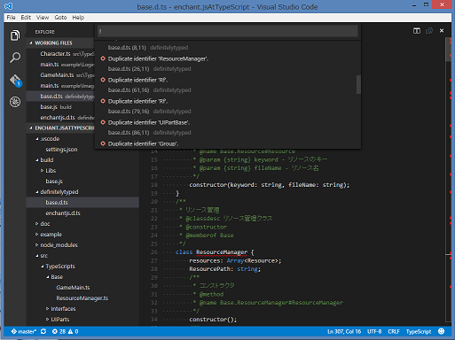Open settings.json in the .vscode folder

(x=61, y=150)
